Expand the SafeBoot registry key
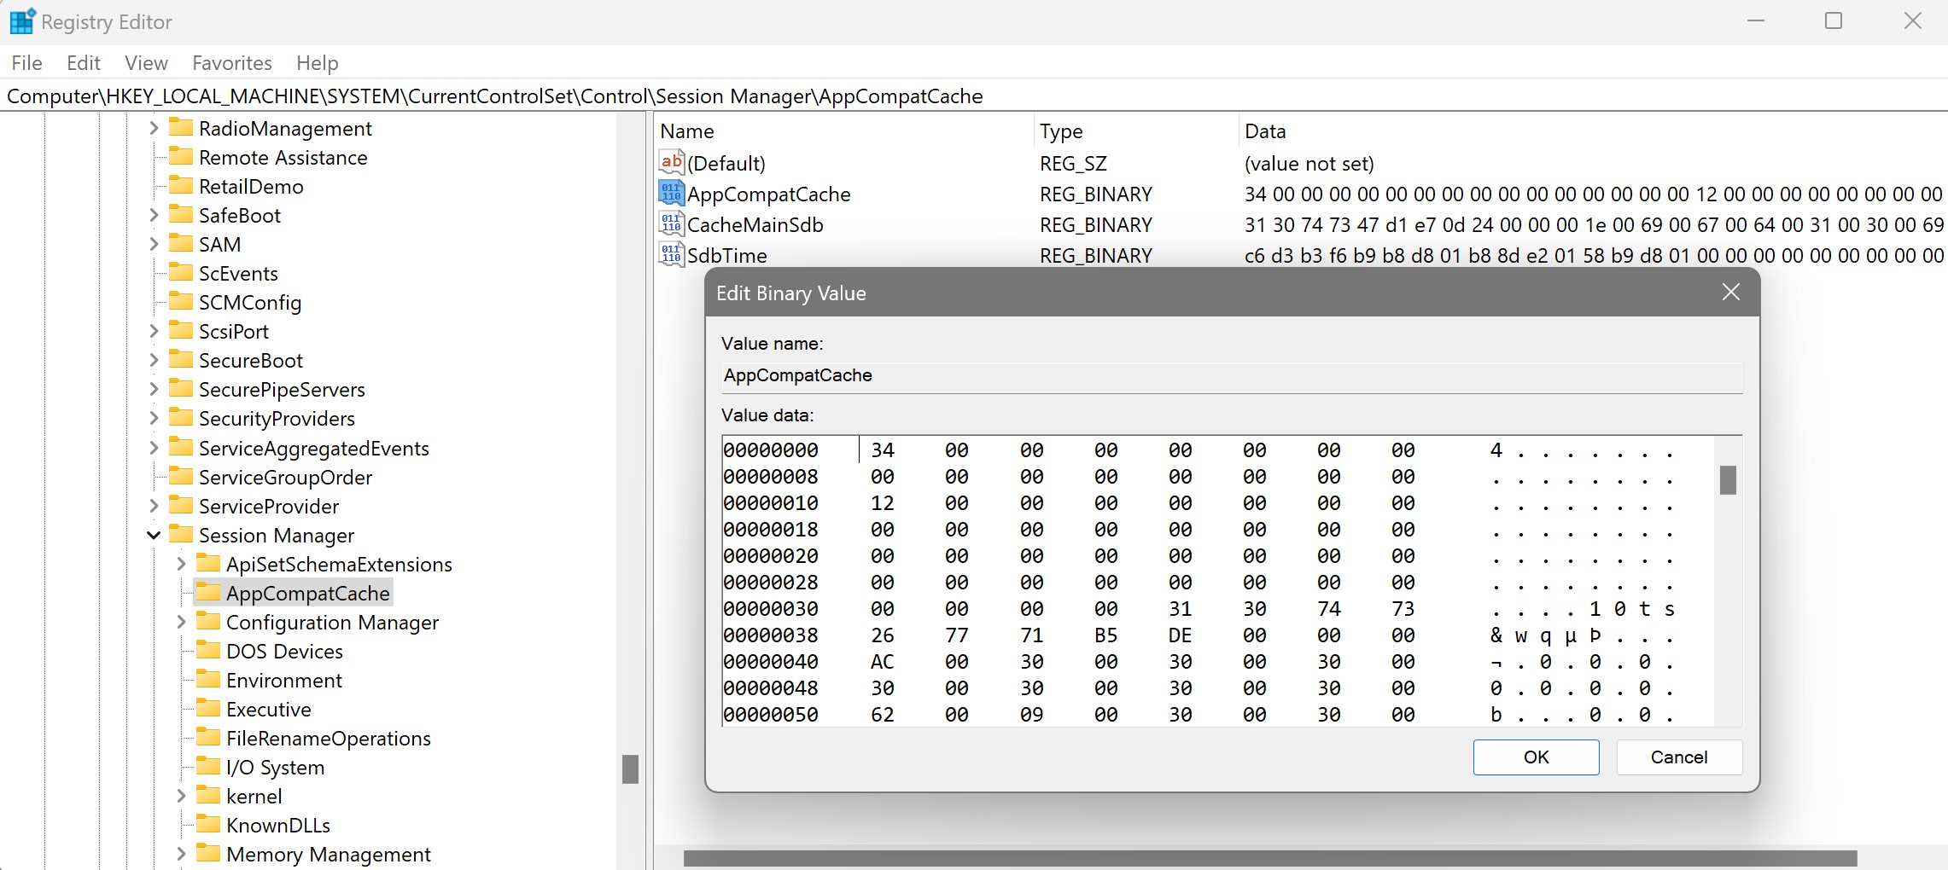The width and height of the screenshot is (1948, 870). point(154,215)
